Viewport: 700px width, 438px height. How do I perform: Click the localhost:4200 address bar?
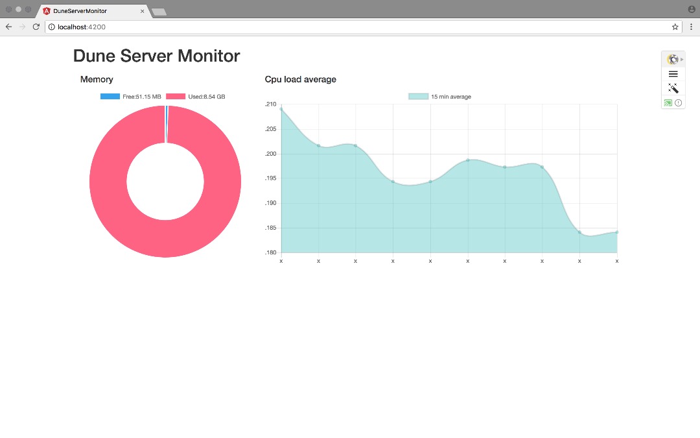362,27
